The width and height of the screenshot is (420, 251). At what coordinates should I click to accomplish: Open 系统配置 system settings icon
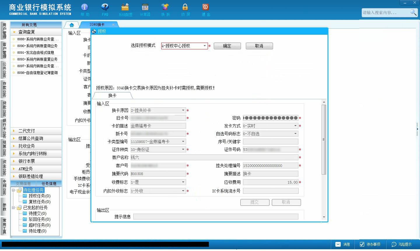pos(125,10)
